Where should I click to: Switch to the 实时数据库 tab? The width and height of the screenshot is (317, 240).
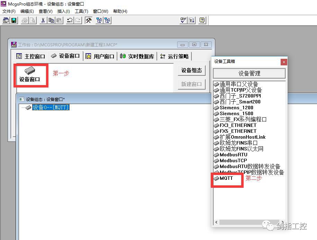tap(137, 56)
